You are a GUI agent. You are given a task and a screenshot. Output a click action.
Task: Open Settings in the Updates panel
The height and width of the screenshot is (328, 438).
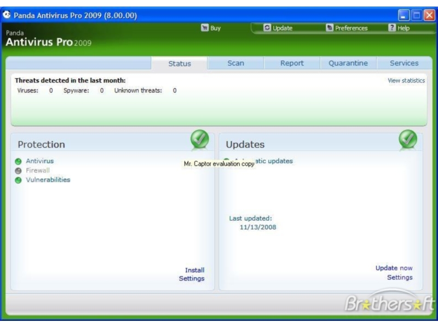pos(400,277)
